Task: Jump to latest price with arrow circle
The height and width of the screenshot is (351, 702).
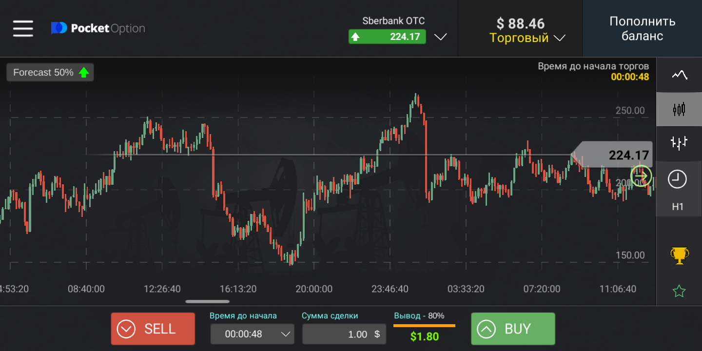Action: pos(641,176)
